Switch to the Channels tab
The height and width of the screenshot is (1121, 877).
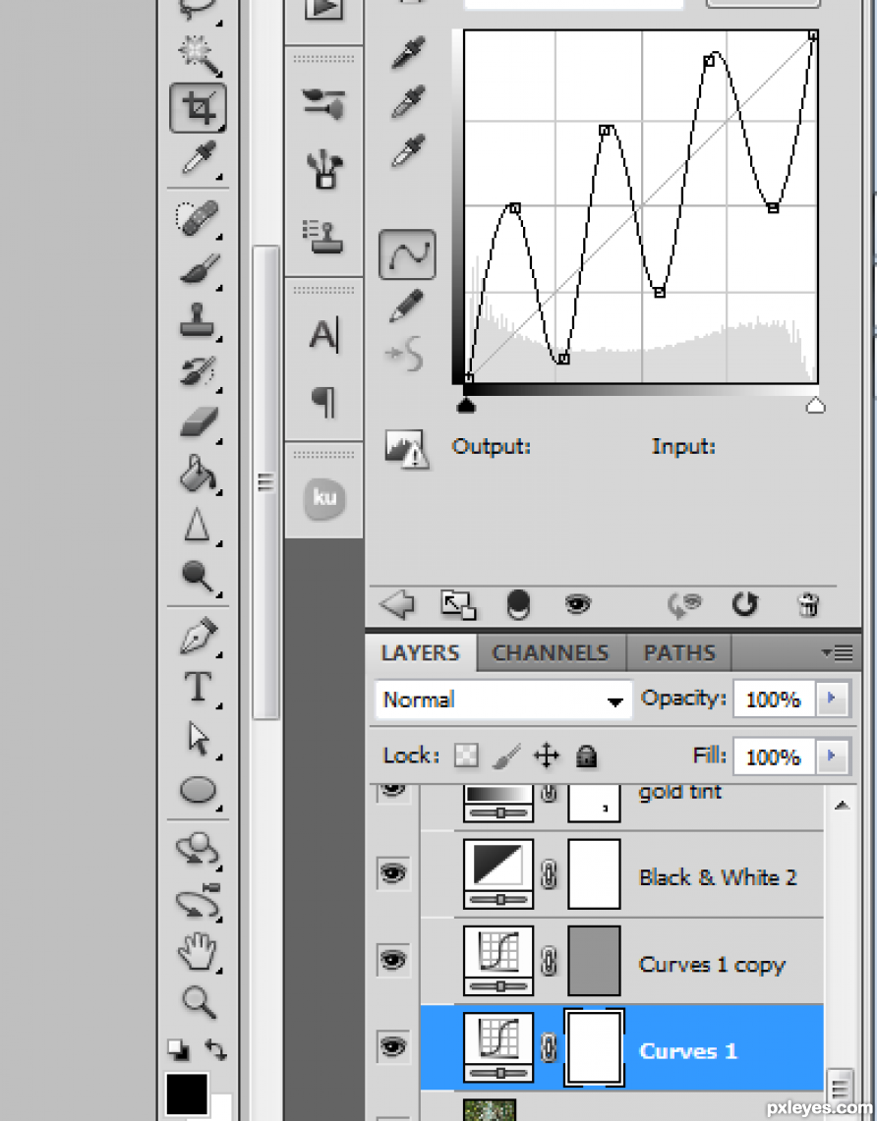551,652
